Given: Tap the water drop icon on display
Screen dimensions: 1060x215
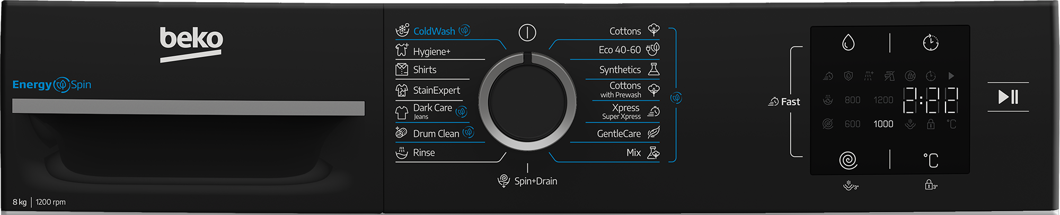Looking at the screenshot, I should click(x=848, y=42).
